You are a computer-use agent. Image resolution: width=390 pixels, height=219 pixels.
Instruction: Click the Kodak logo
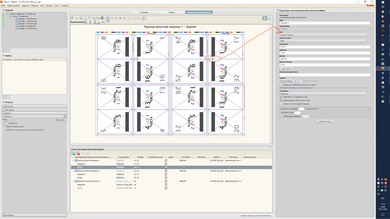370,5
